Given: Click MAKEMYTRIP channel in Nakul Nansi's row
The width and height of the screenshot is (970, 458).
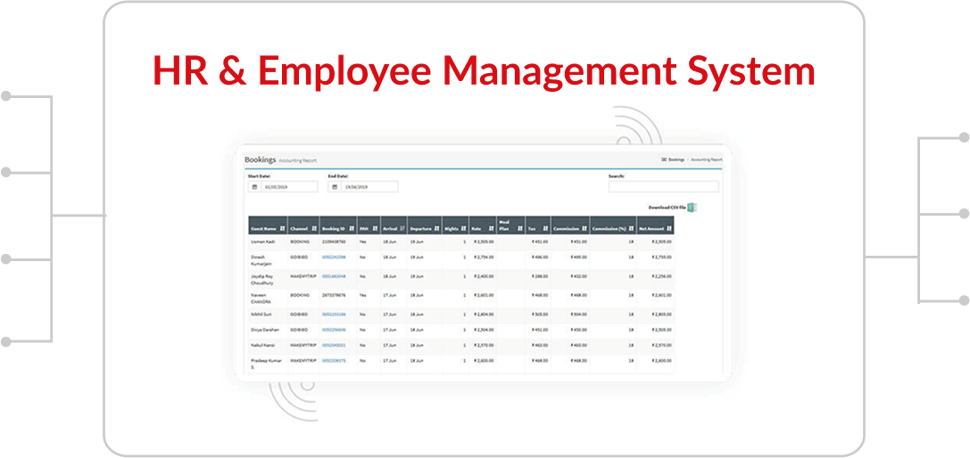Looking at the screenshot, I should (x=303, y=345).
